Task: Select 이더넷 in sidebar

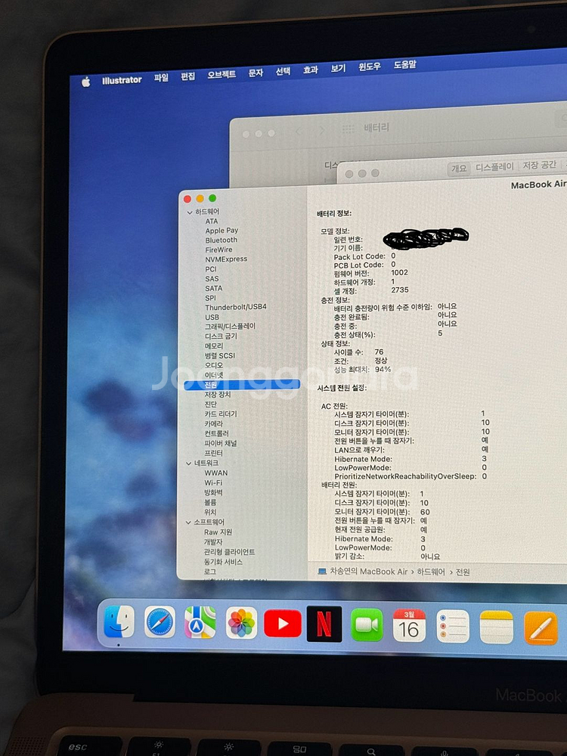Action: click(214, 375)
